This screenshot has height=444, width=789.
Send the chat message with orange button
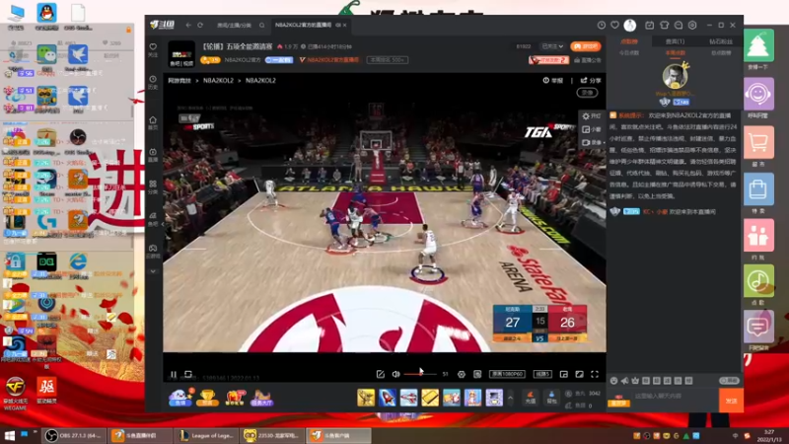pyautogui.click(x=731, y=401)
